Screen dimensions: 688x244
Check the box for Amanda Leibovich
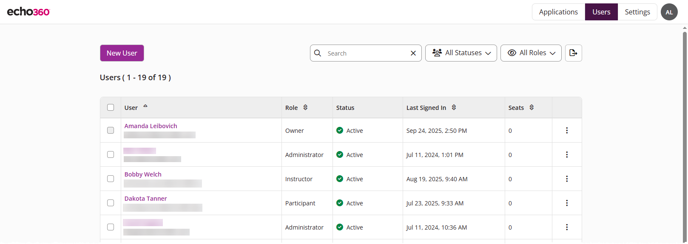[111, 131]
